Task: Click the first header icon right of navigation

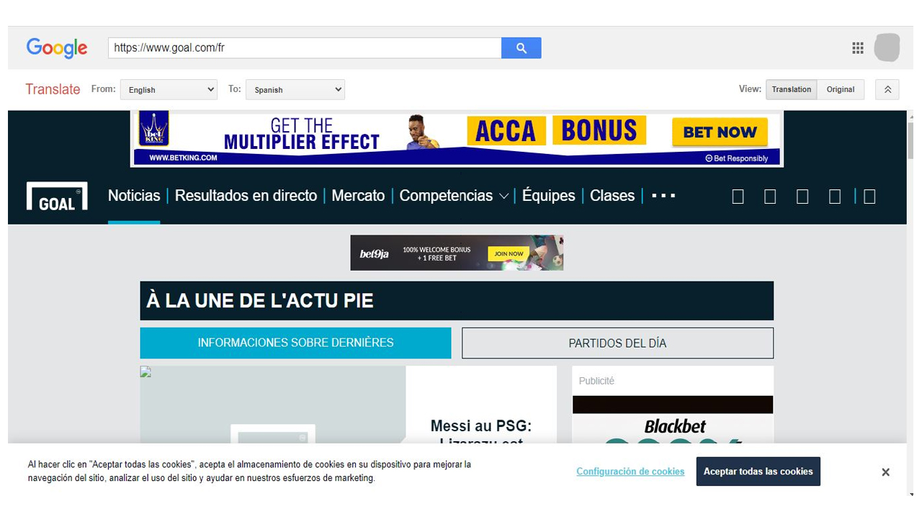Action: tap(738, 197)
